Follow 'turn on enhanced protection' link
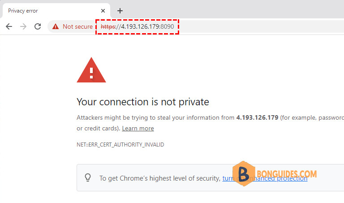This screenshot has height=203, width=344. pos(265,178)
